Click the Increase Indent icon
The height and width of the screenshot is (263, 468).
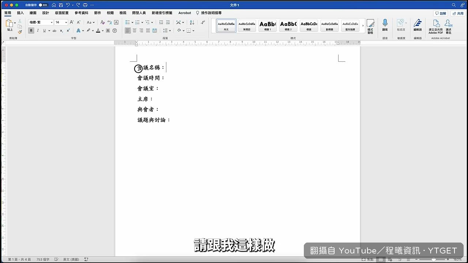(168, 22)
